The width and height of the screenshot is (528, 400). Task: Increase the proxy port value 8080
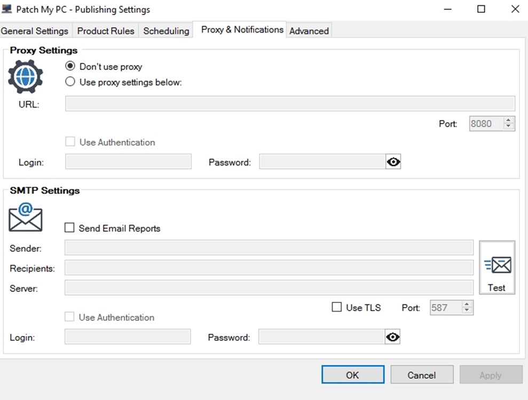point(508,121)
